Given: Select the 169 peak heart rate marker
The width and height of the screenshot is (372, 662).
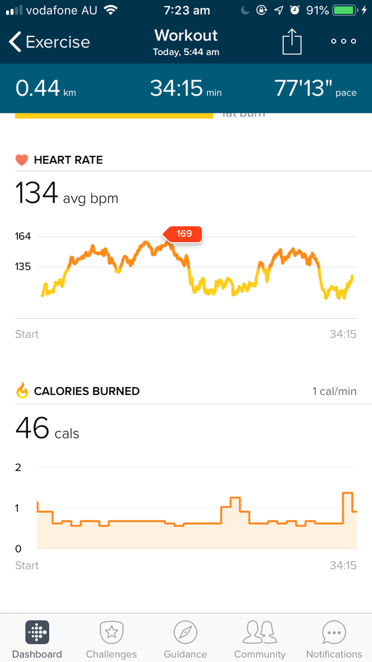Looking at the screenshot, I should [x=183, y=234].
